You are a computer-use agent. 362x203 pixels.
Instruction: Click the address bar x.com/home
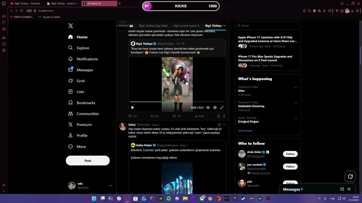(46, 11)
